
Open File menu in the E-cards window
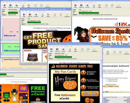pyautogui.click(x=50, y=46)
